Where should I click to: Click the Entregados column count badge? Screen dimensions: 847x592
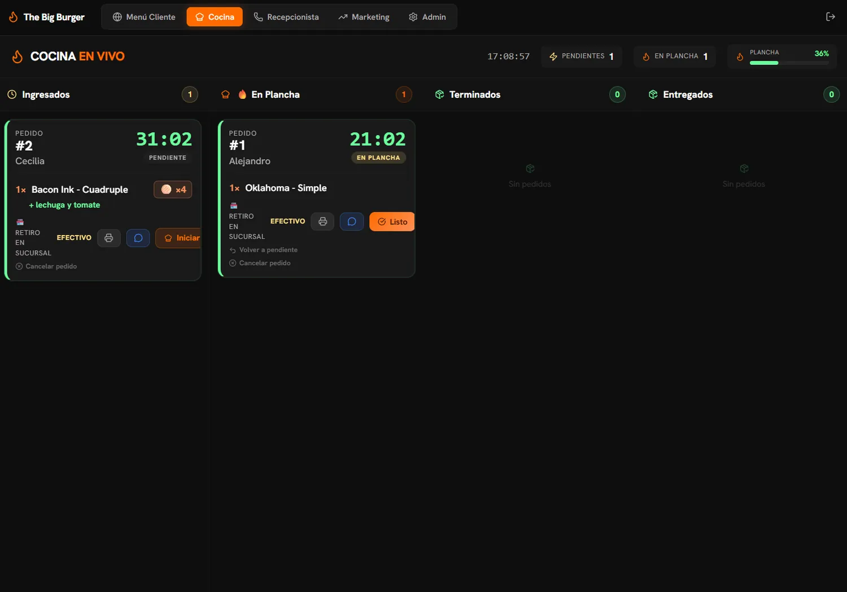[x=831, y=94]
